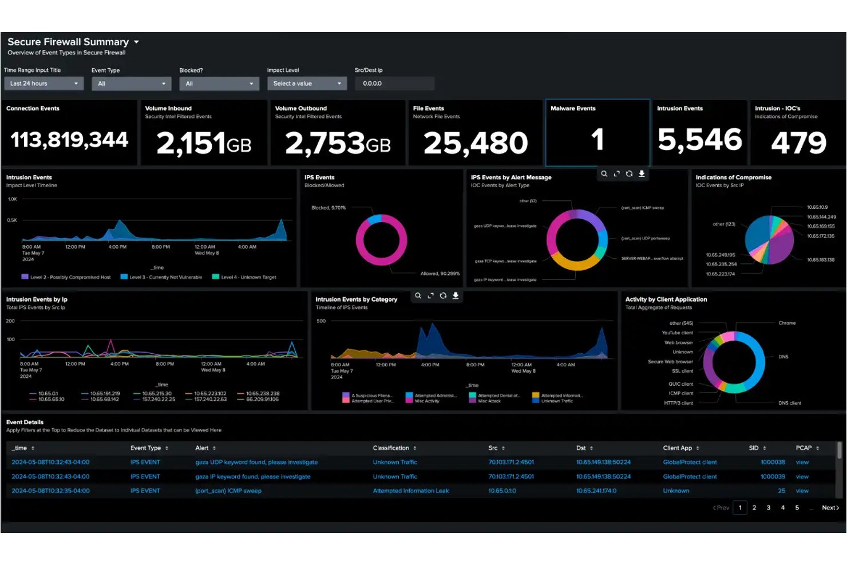
Task: Click 'other (123)' label in Indications of Compromise
Action: [x=724, y=224]
